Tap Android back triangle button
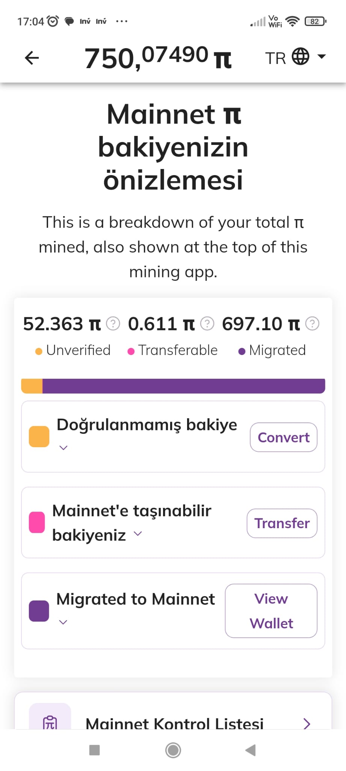The height and width of the screenshot is (771, 346). (251, 750)
